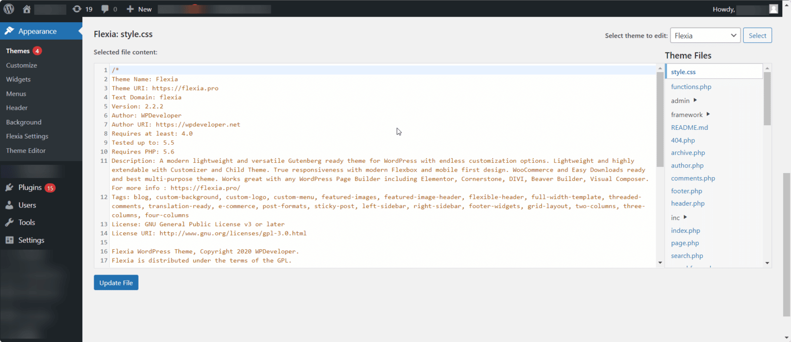
Task: Open functions.php from Theme Files
Action: pos(691,87)
